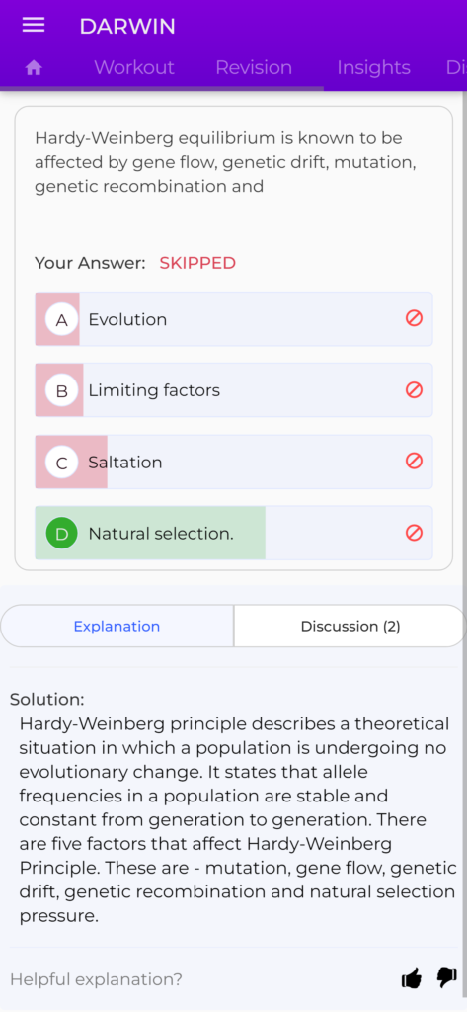The image size is (467, 1012).
Task: Select option C circle
Action: pyautogui.click(x=62, y=463)
